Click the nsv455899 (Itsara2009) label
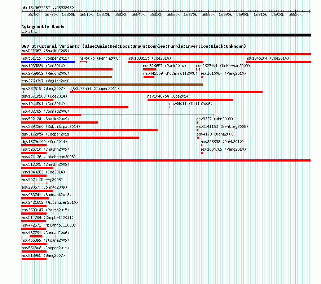This screenshot has width=321, height=284. click(x=45, y=240)
